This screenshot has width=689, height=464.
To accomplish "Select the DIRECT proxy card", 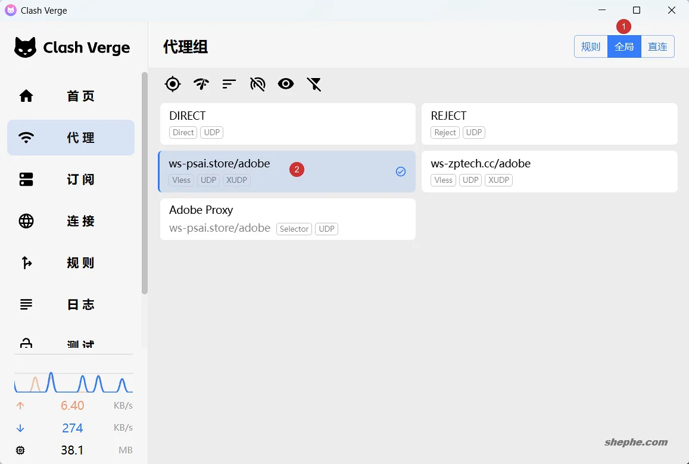I will [288, 124].
